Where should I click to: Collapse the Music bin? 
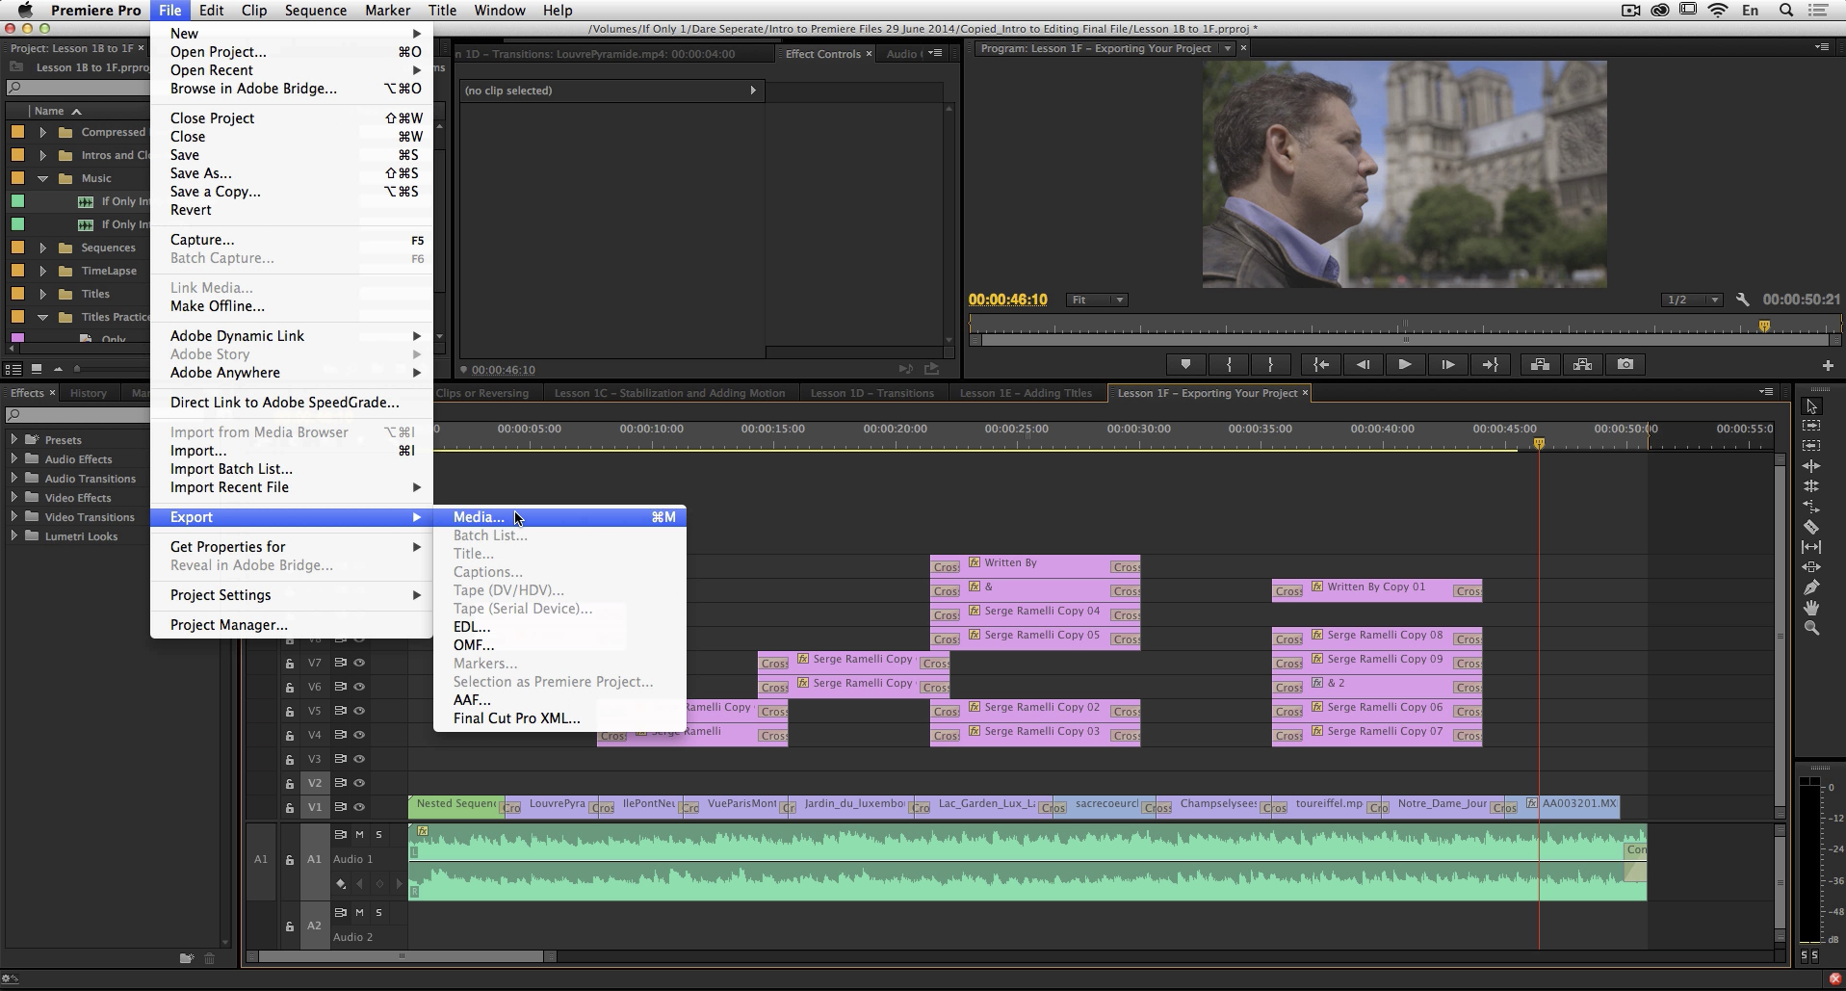[x=42, y=178]
